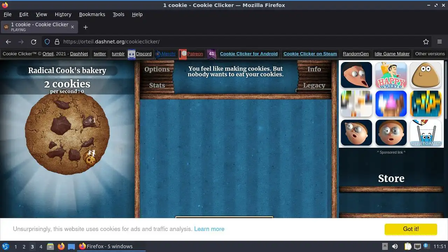Open a new browser tab
This screenshot has height=252, width=448.
(x=85, y=27)
